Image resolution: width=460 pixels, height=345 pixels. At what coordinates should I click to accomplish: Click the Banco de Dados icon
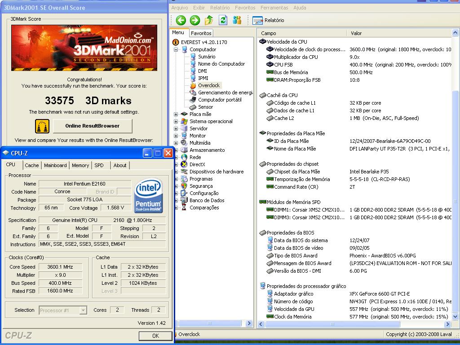coord(184,200)
